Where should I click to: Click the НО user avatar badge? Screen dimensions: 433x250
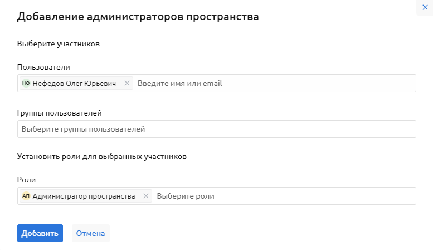(26, 83)
